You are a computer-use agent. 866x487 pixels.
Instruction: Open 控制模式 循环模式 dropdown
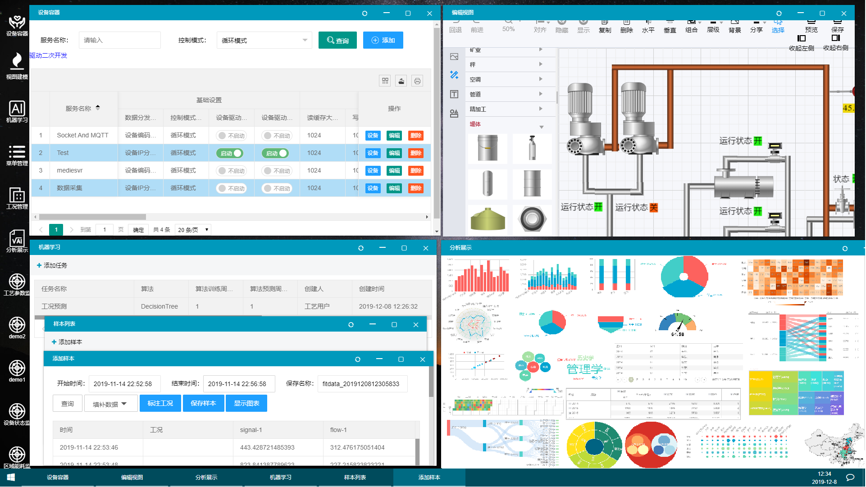(x=264, y=41)
